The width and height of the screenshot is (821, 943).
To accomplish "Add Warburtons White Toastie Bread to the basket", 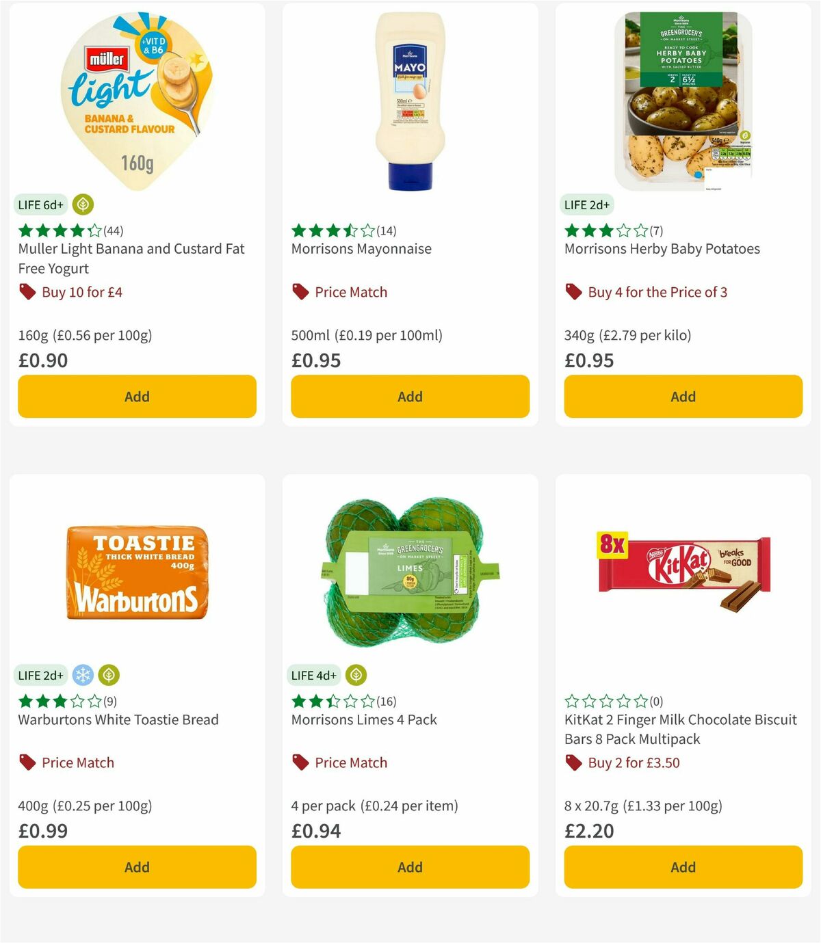I will point(136,866).
